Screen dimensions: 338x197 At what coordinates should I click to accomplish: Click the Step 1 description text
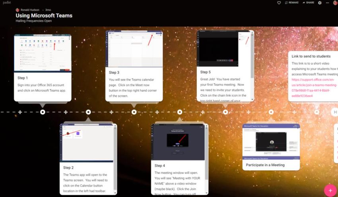point(42,88)
